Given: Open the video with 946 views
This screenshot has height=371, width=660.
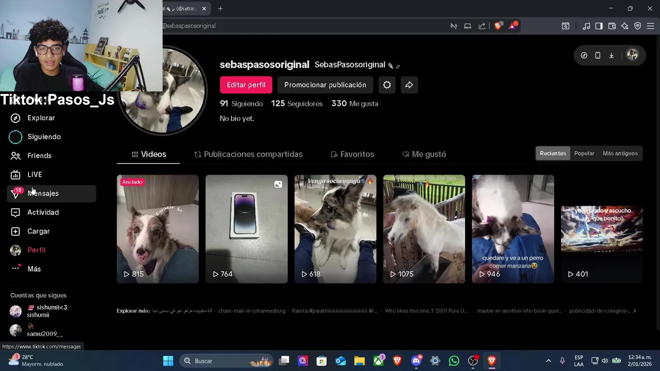Looking at the screenshot, I should pyautogui.click(x=513, y=229).
